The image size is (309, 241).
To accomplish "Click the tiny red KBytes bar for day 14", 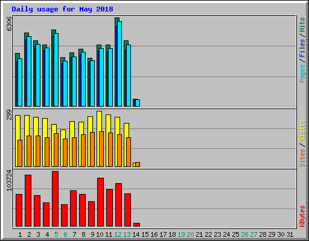I will [x=137, y=225].
